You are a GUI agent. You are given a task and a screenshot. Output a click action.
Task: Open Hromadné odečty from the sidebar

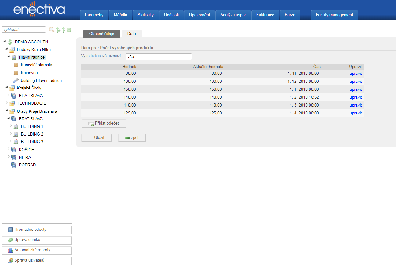point(37,230)
